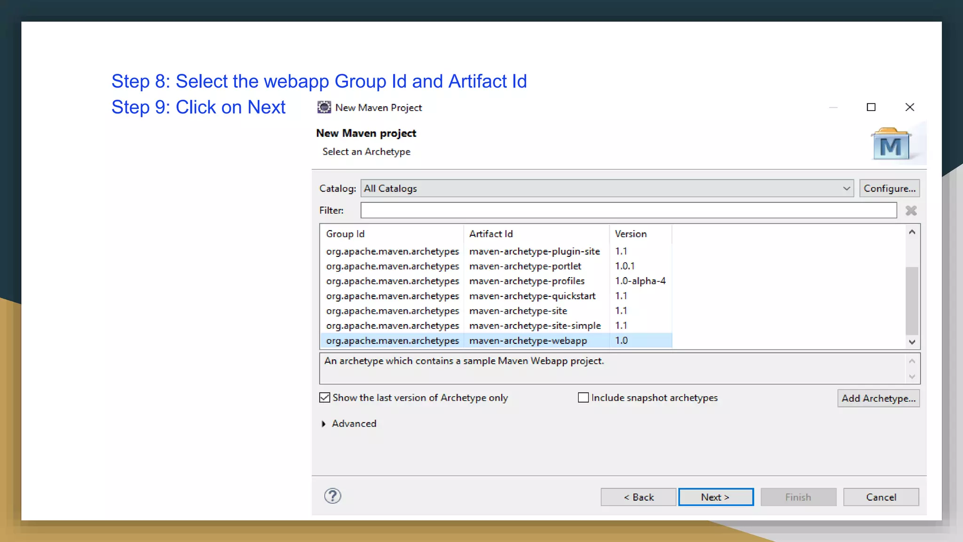Click the New Maven Project title icon

point(324,107)
